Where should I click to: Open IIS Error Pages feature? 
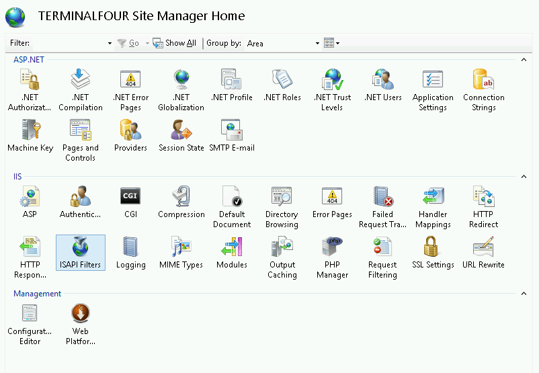332,202
